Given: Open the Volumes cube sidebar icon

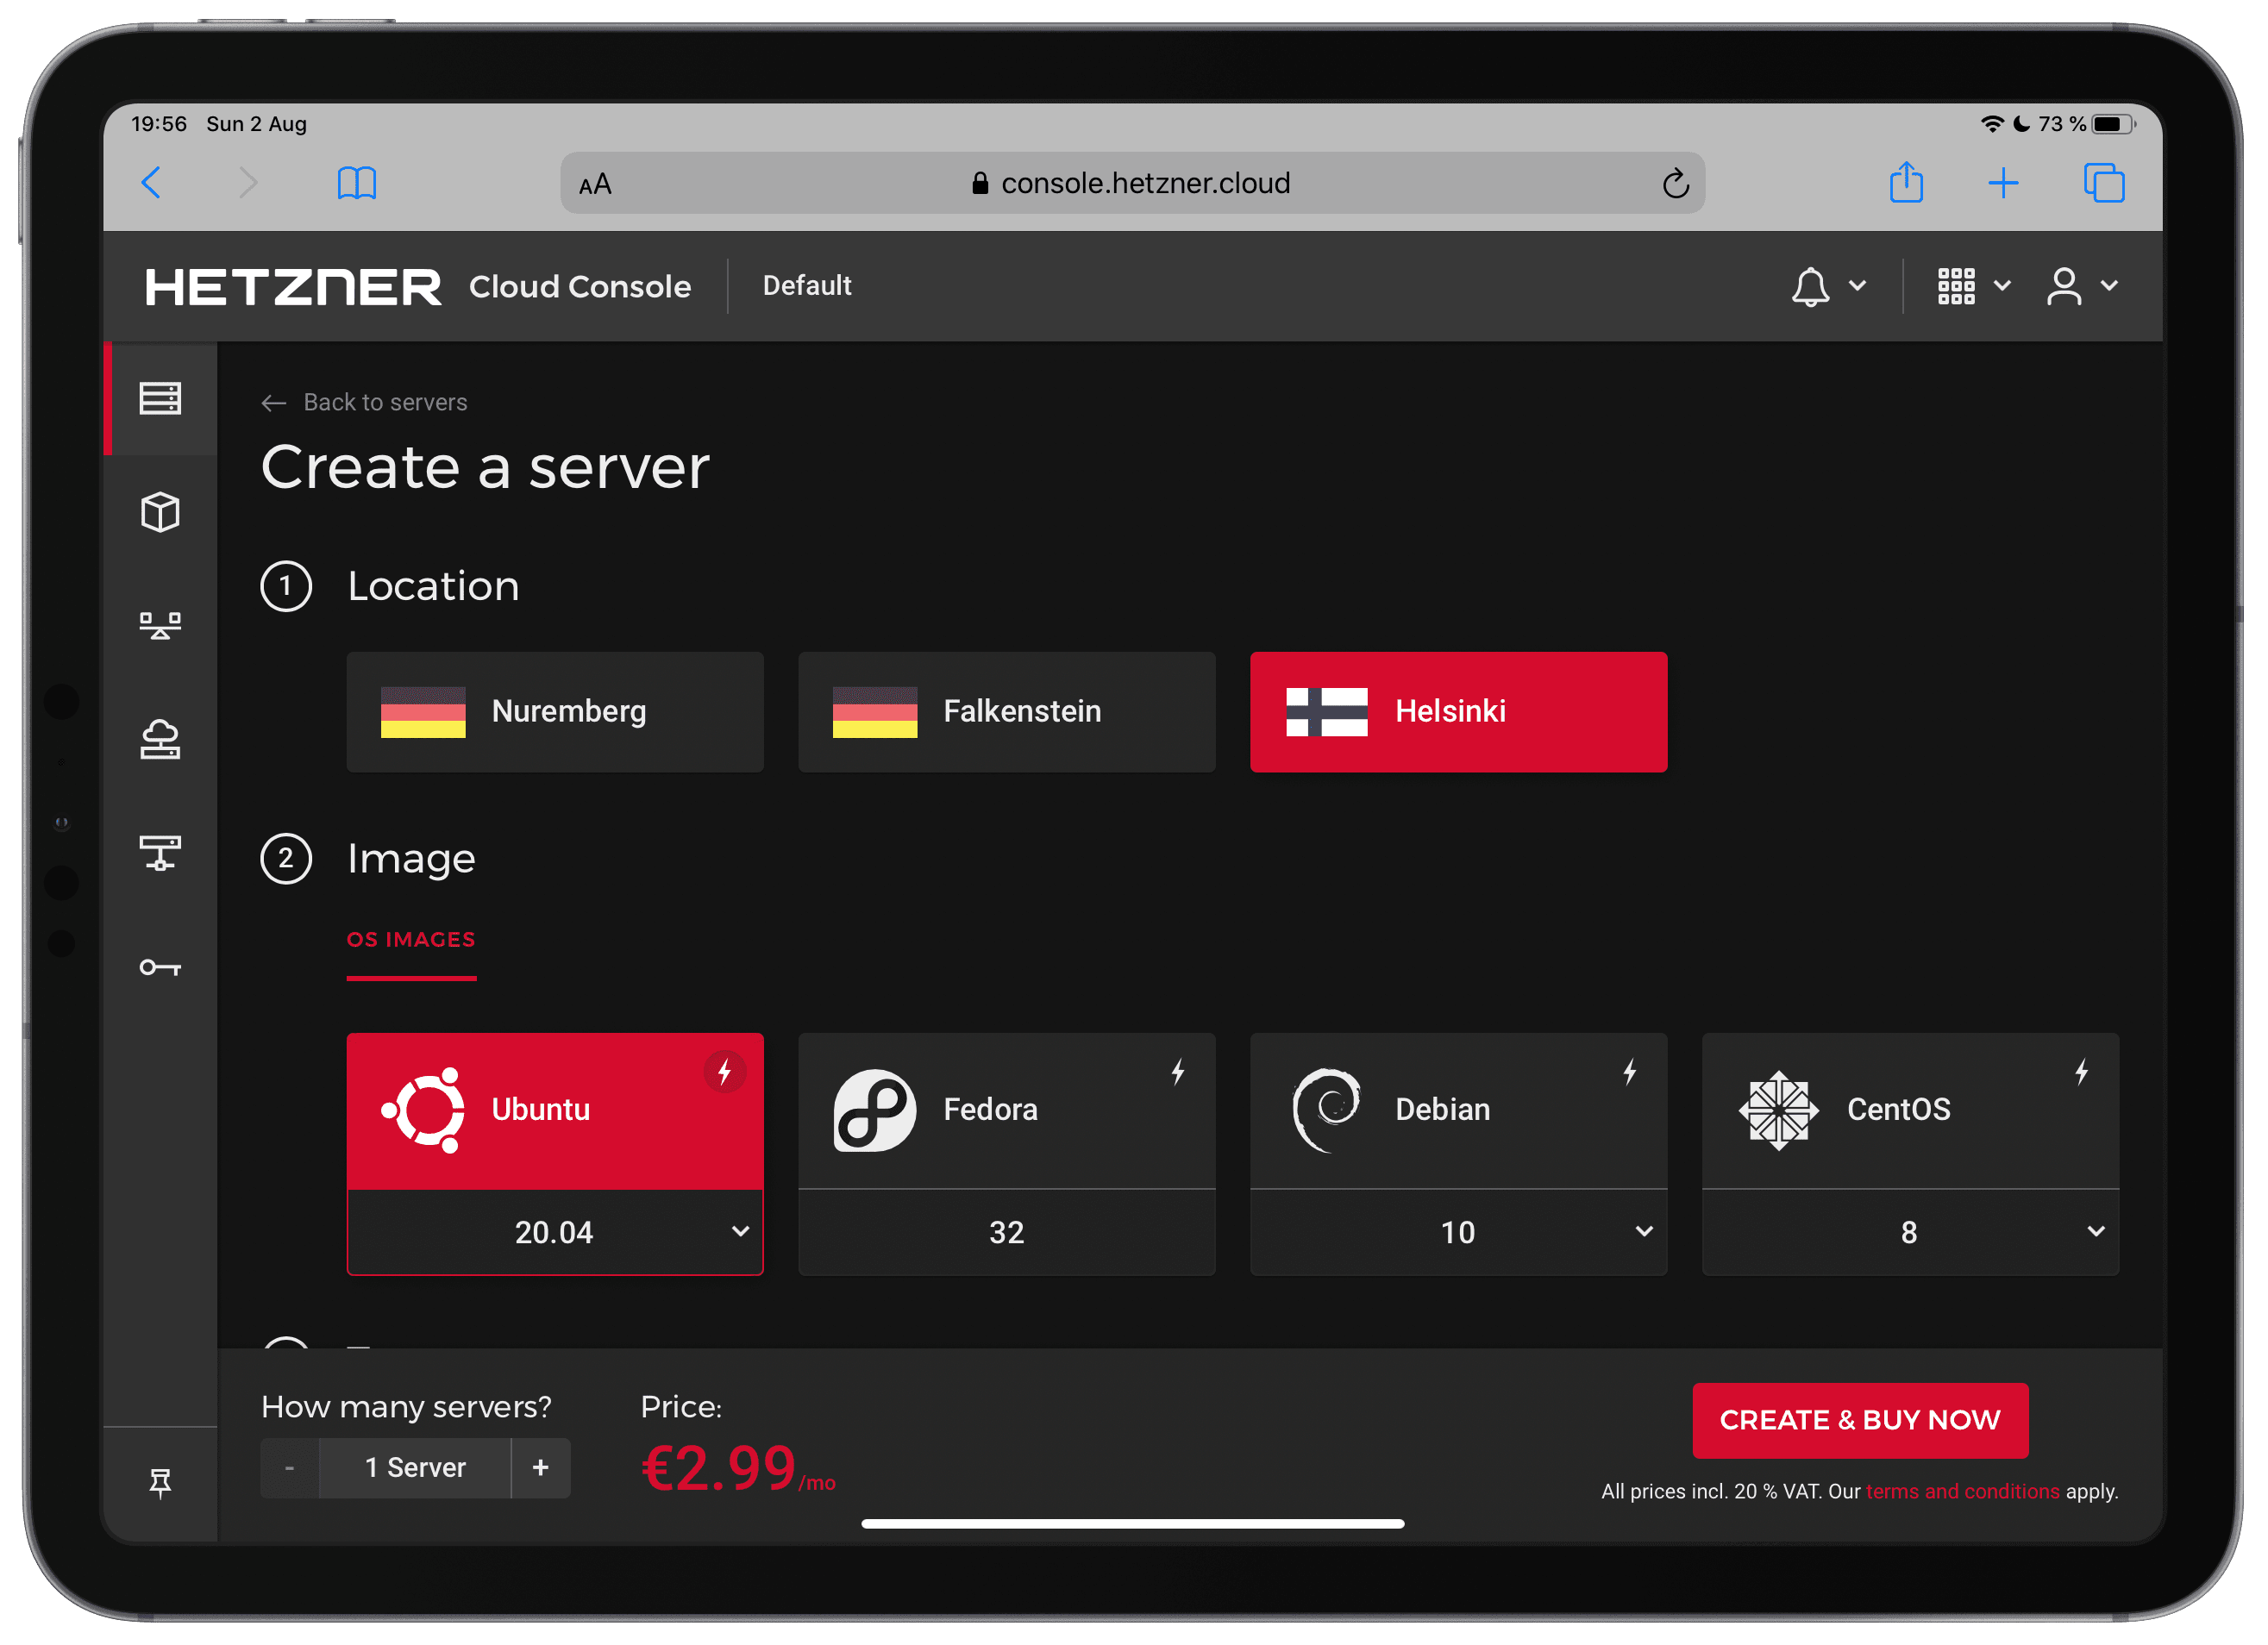Looking at the screenshot, I should [x=160, y=512].
